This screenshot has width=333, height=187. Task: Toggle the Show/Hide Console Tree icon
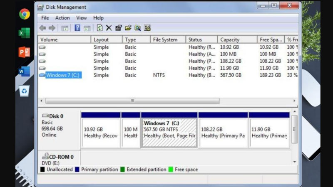(65, 28)
